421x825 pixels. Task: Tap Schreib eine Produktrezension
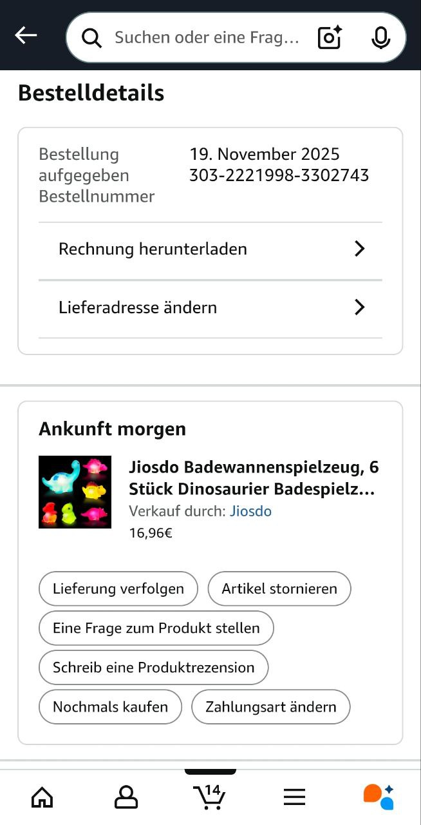point(154,667)
